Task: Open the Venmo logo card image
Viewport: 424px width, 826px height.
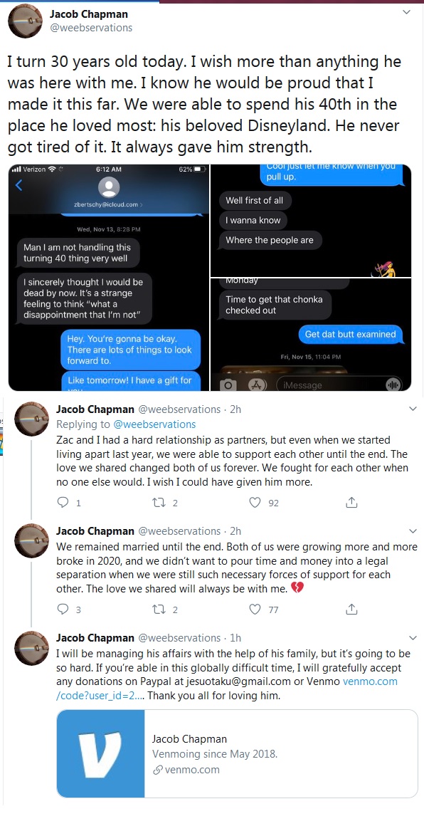Action: [x=100, y=753]
